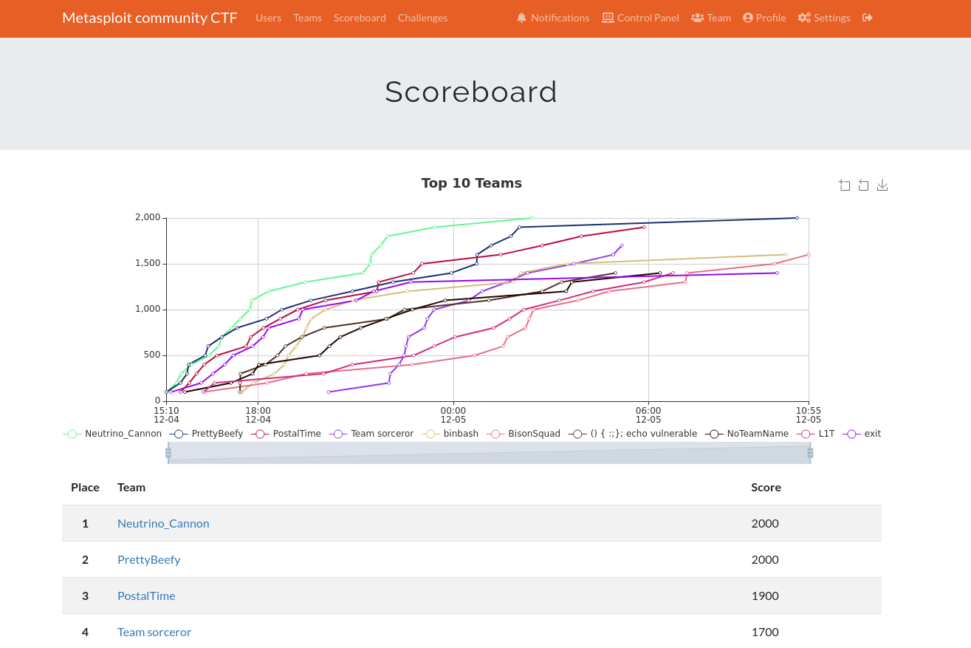
Task: Go to the Challenges page
Action: pyautogui.click(x=422, y=18)
